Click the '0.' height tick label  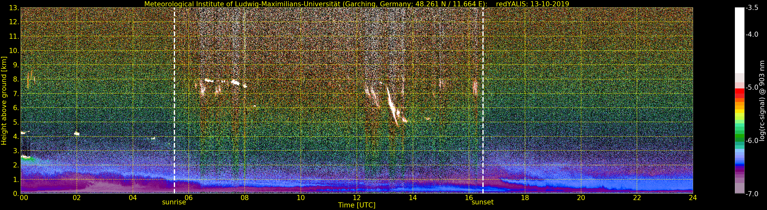[16, 194]
